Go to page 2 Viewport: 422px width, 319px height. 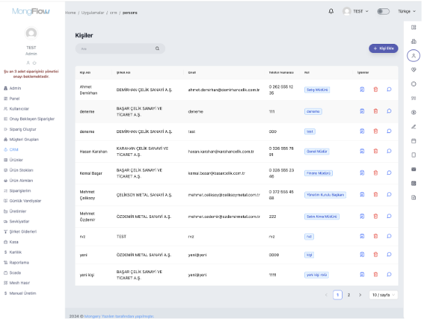[x=348, y=295]
